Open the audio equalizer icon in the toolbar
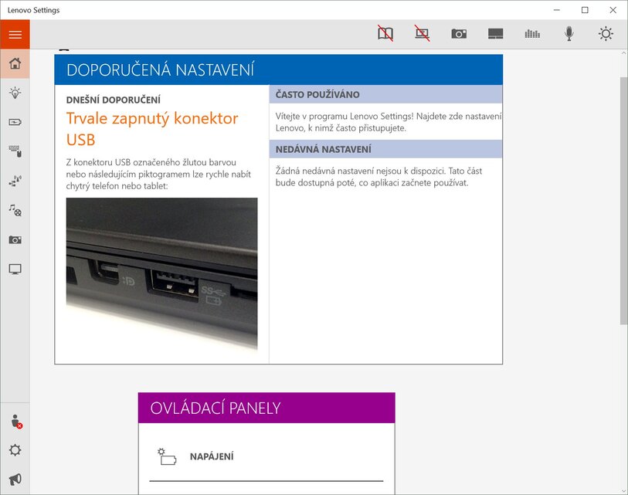628x495 pixels. [x=532, y=33]
